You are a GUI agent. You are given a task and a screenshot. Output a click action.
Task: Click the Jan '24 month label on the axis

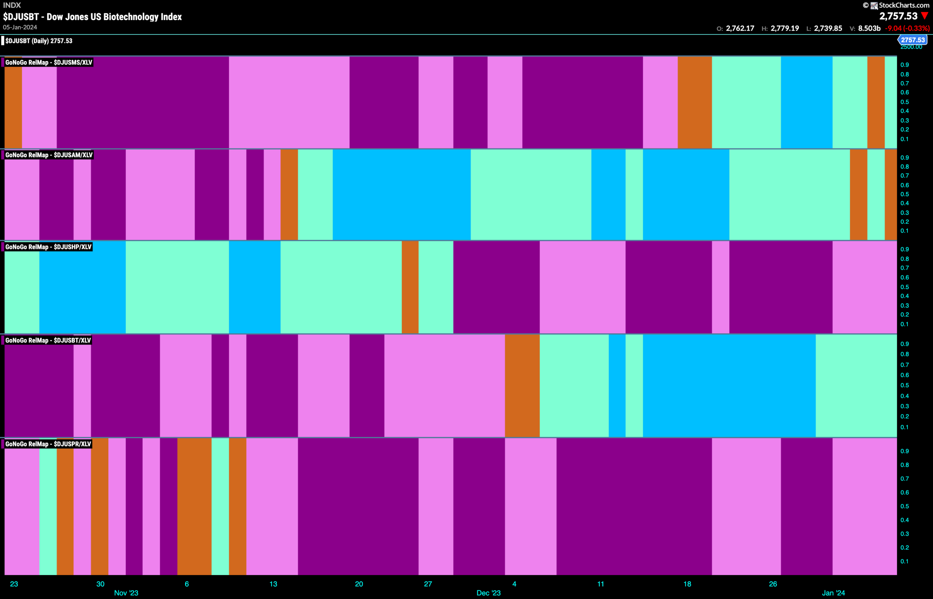pos(833,593)
